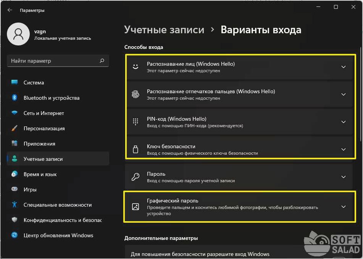Click the vzgn account name
Screen dimensions: 363x259
click(40, 31)
